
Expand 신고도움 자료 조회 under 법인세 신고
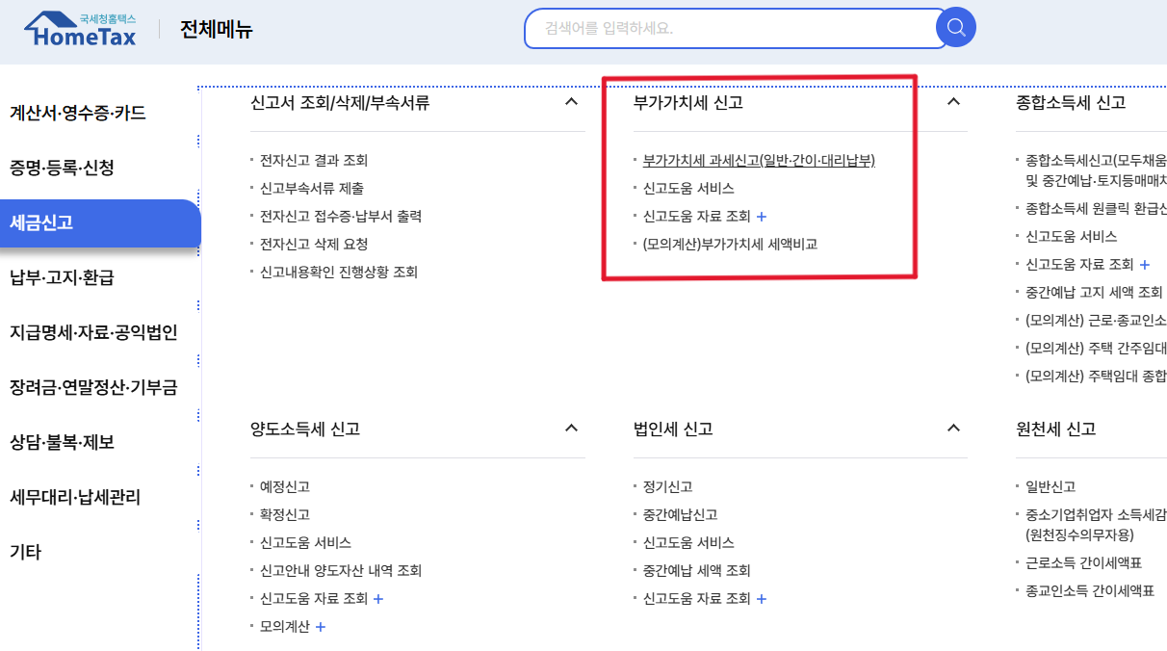click(761, 598)
